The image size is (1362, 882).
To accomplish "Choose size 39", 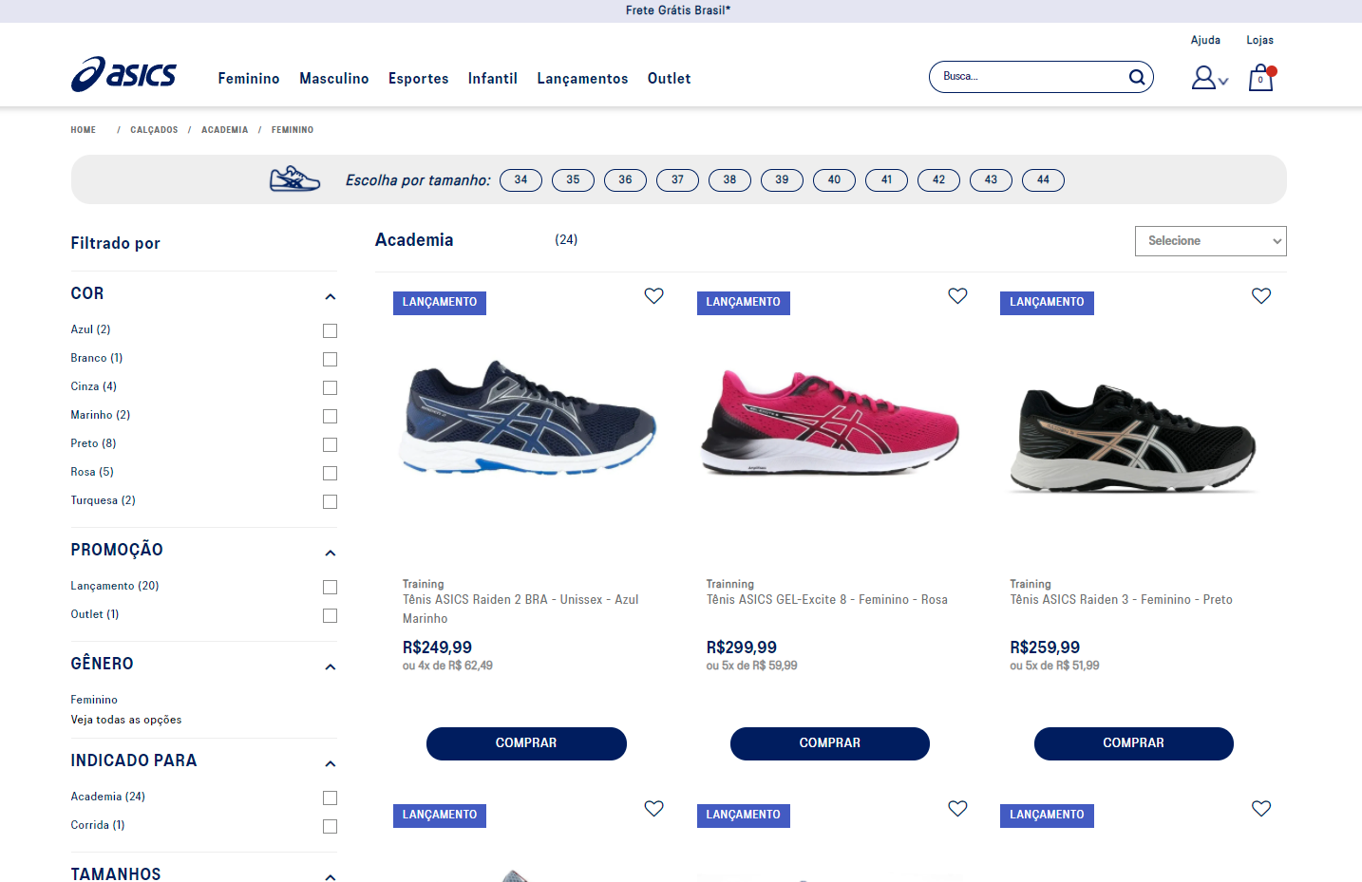I will (782, 180).
